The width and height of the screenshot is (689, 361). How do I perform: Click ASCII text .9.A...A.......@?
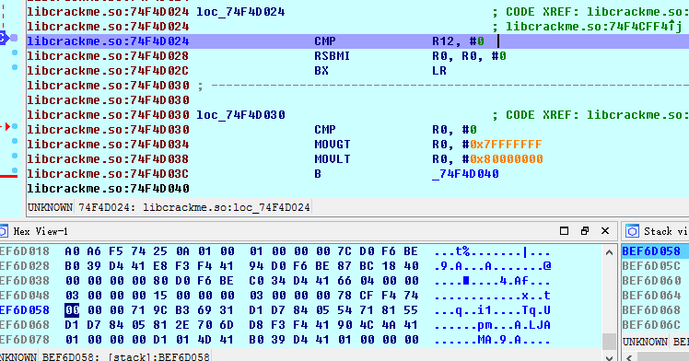[492, 266]
